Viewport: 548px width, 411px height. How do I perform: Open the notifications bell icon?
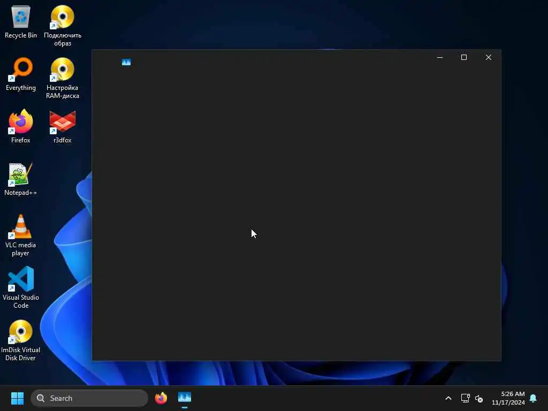(534, 398)
